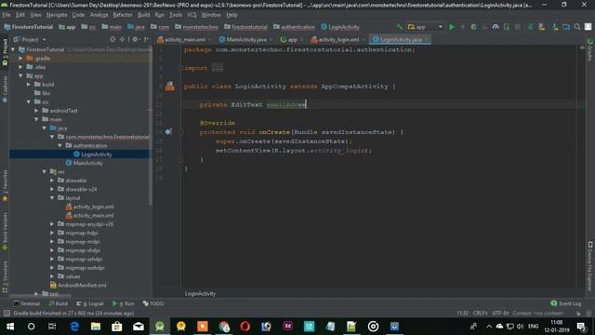Click the Make Project hammer icon

[x=399, y=27]
